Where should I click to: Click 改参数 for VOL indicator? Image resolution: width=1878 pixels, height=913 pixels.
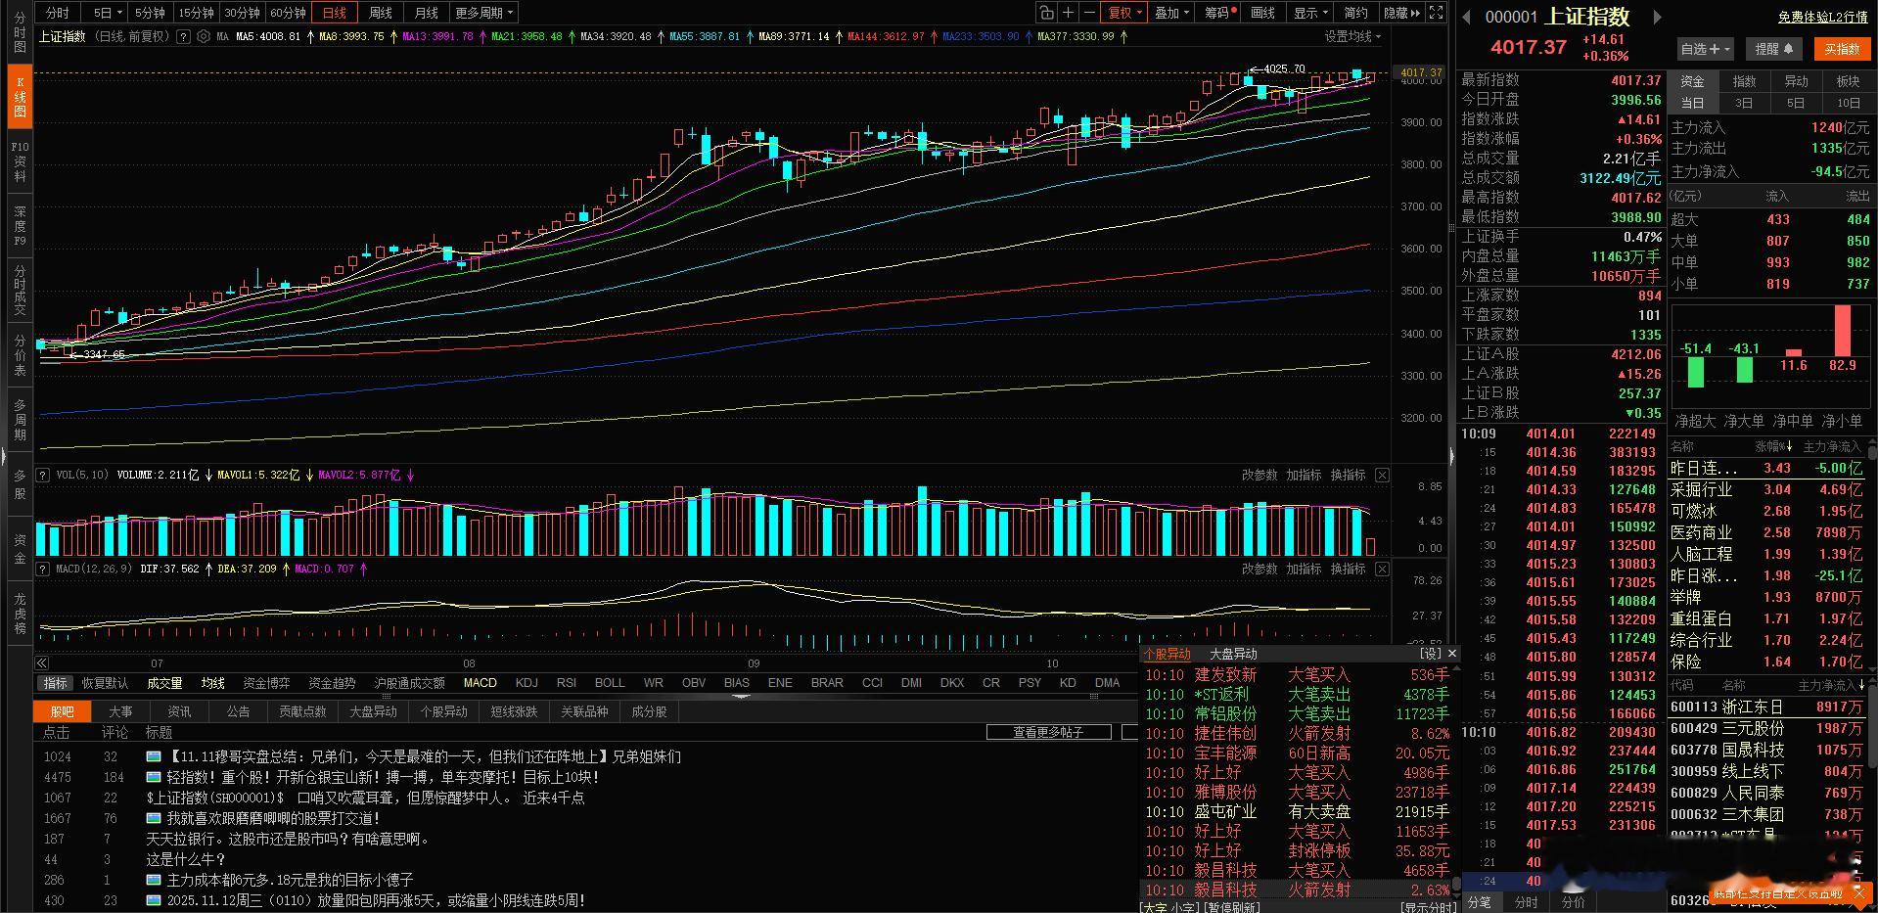pyautogui.click(x=1260, y=475)
